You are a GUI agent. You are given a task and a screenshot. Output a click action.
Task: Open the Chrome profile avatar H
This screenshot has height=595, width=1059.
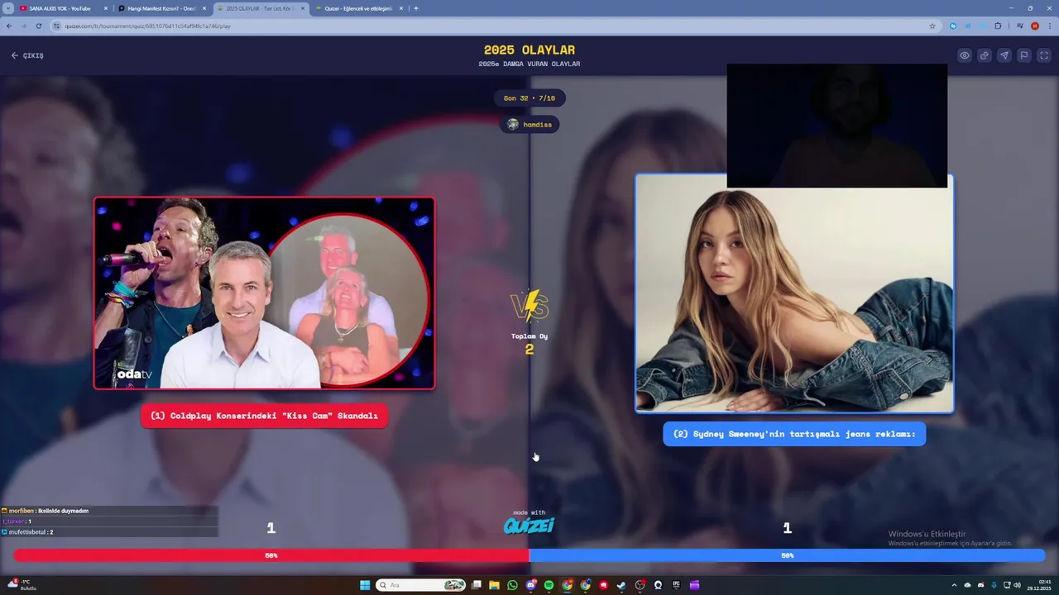click(x=1035, y=26)
